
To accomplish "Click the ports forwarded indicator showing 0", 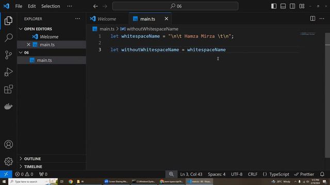I will tap(43, 174).
